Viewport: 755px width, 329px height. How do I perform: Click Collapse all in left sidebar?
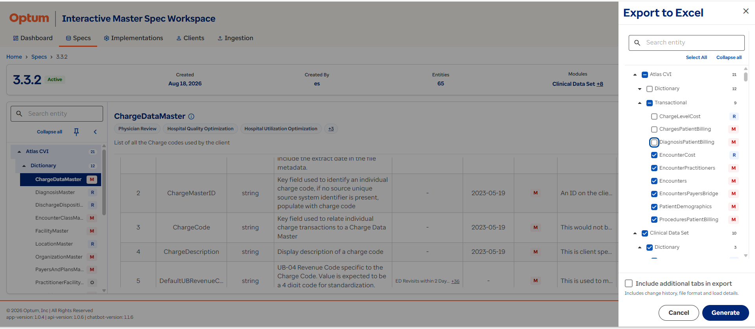tap(50, 132)
